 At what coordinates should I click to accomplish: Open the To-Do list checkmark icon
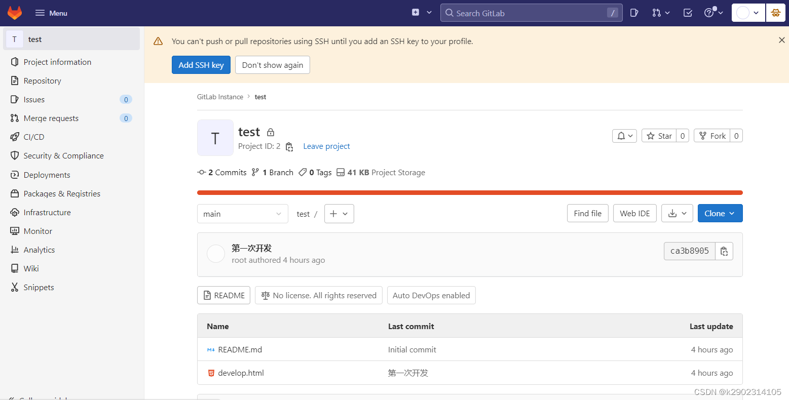pyautogui.click(x=688, y=13)
